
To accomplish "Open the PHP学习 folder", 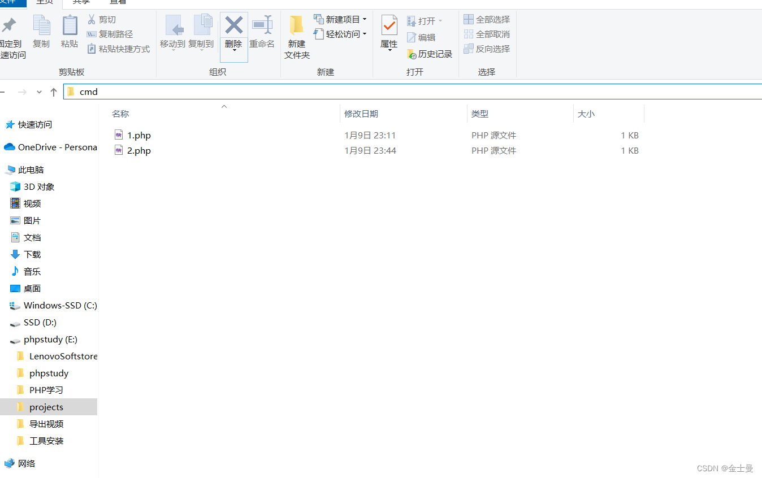I will [46, 390].
